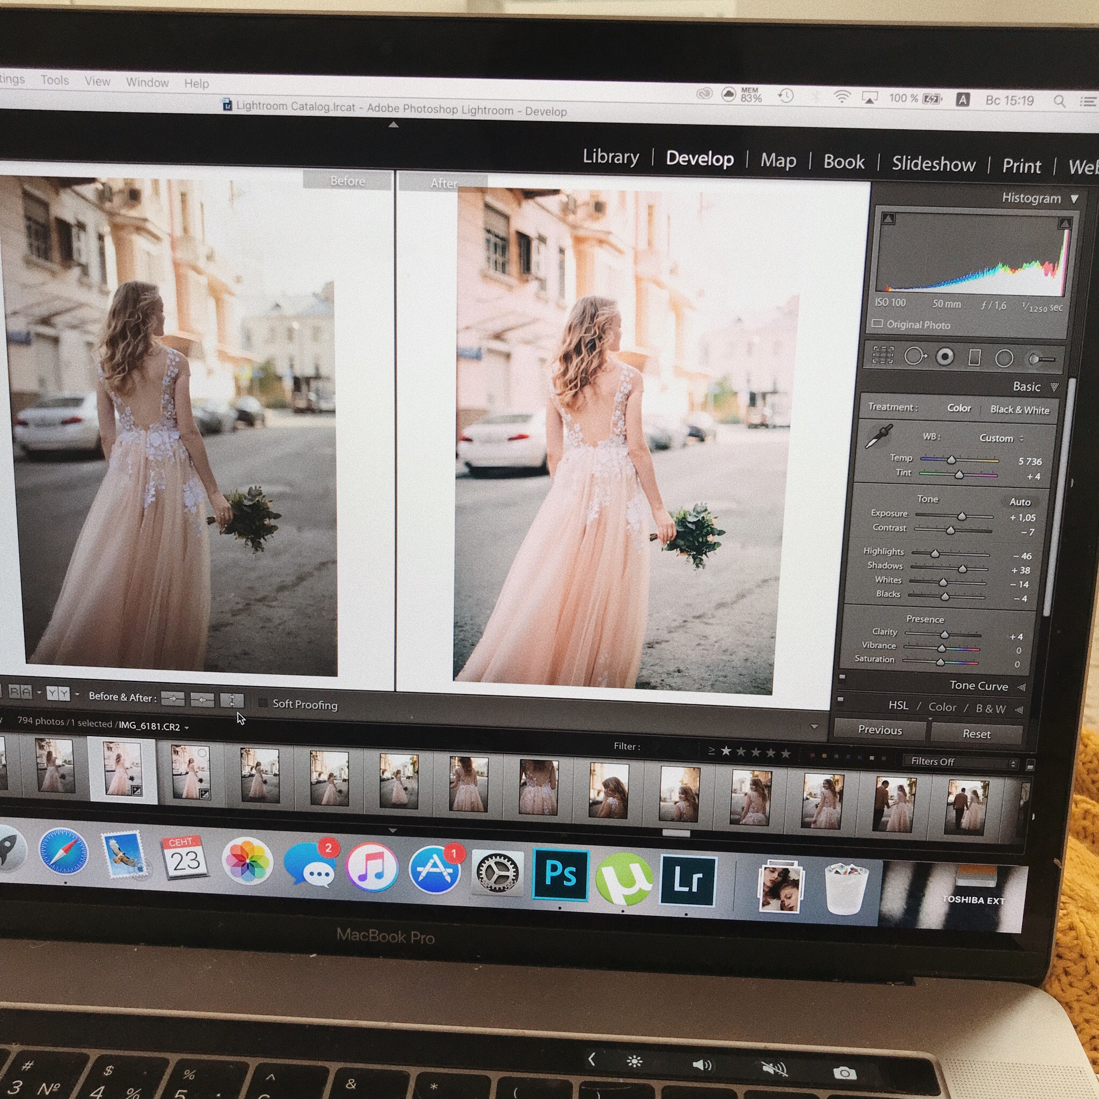Image resolution: width=1099 pixels, height=1099 pixels.
Task: Toggle shadow clipping indicator in histogram
Action: pyautogui.click(x=889, y=219)
